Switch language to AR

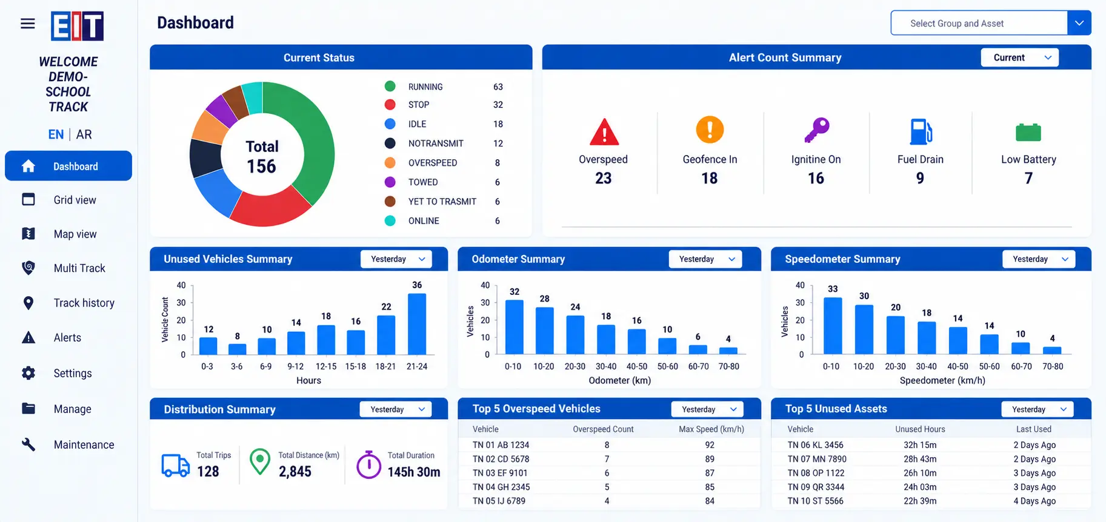pyautogui.click(x=84, y=134)
